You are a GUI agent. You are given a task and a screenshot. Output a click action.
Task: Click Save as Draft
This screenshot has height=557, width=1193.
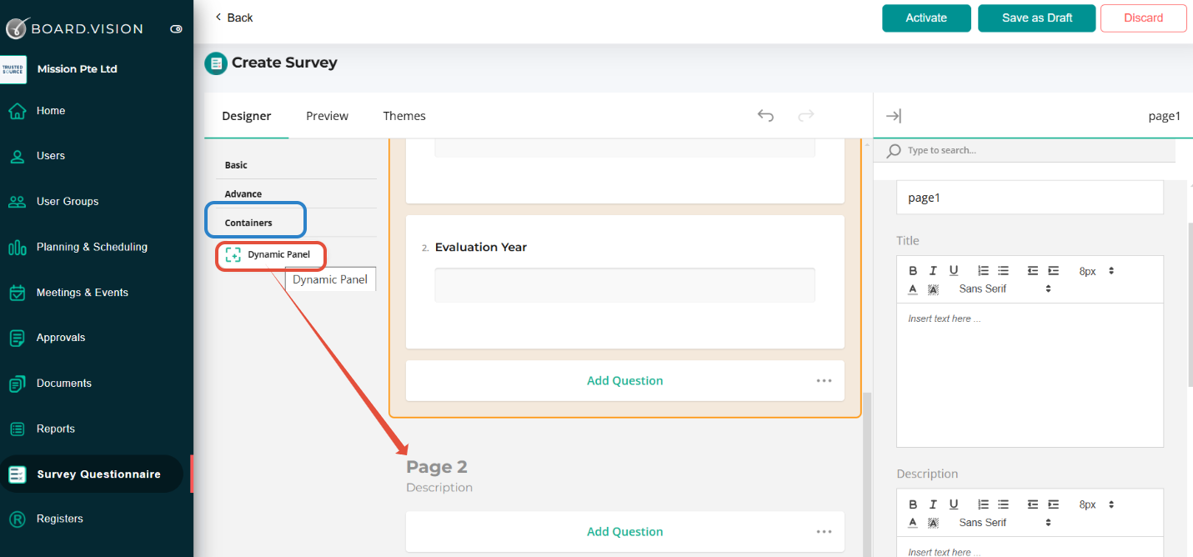(1036, 18)
